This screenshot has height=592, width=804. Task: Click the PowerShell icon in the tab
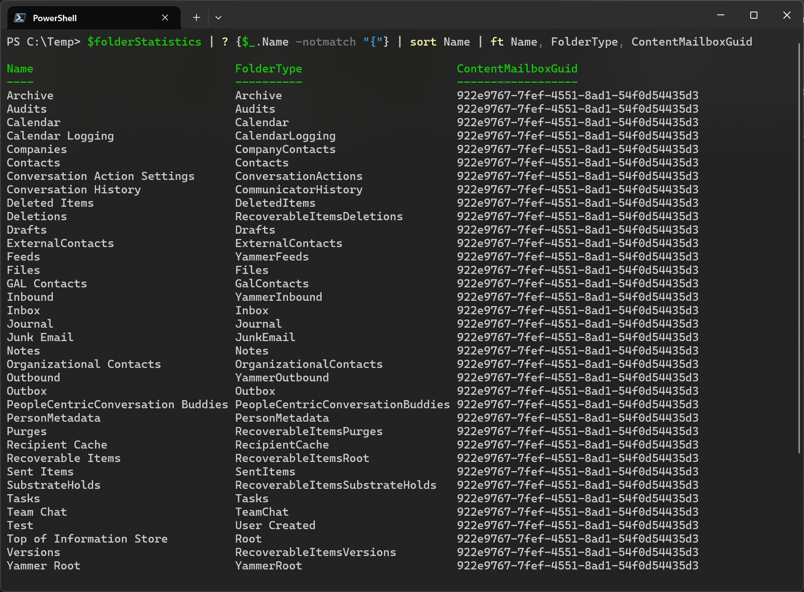[20, 18]
